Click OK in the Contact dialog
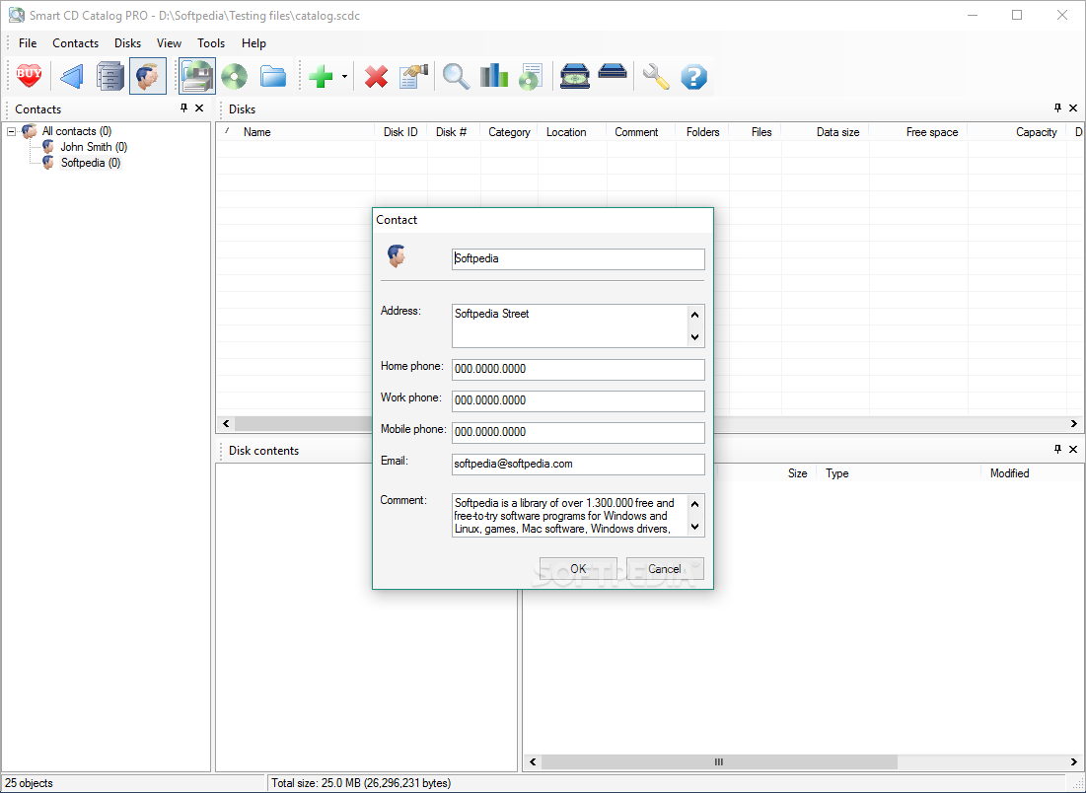The image size is (1086, 793). click(578, 568)
